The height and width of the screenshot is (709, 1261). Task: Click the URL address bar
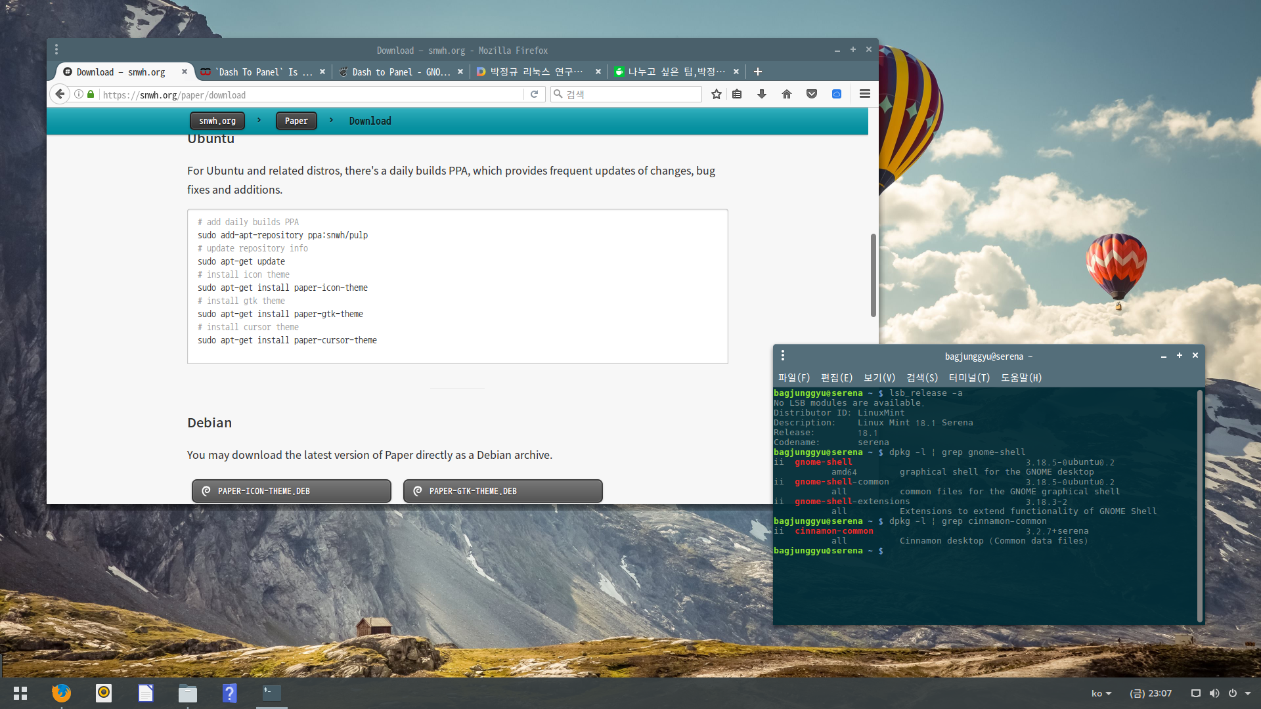pyautogui.click(x=312, y=95)
